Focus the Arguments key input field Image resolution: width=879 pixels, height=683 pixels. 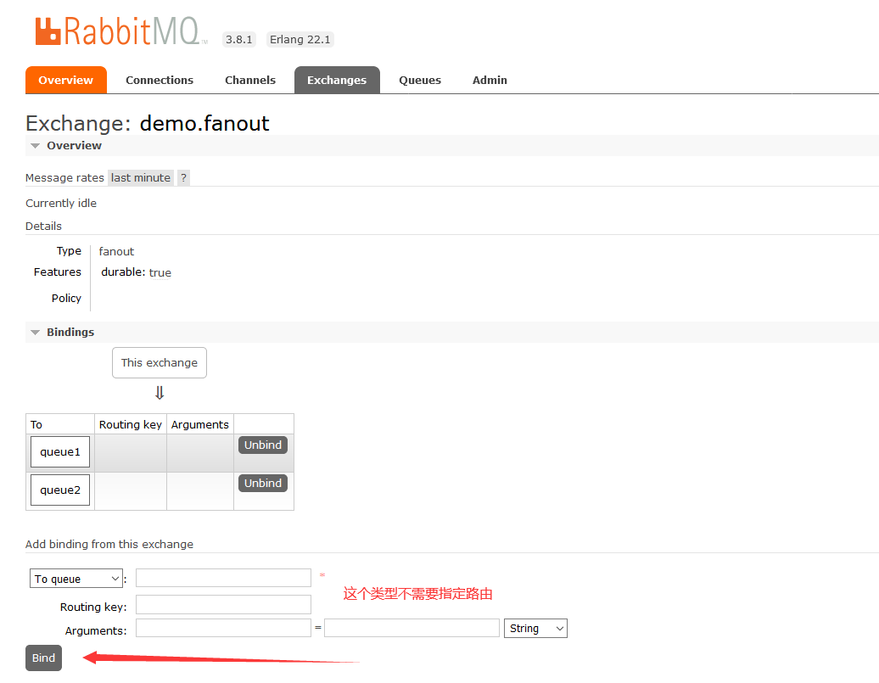pos(223,628)
